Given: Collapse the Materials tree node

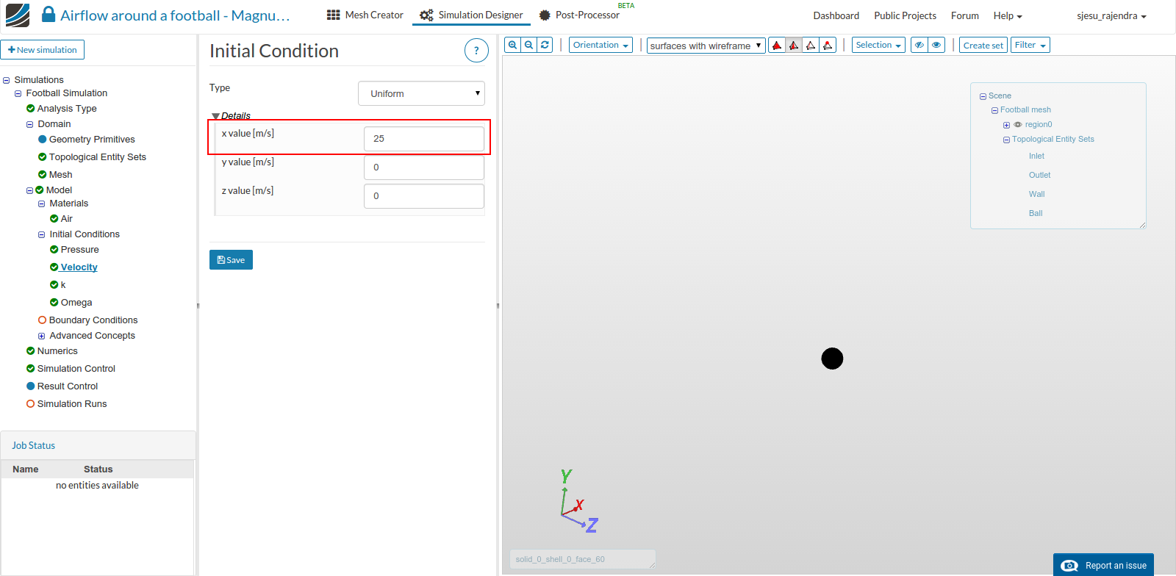Looking at the screenshot, I should 41,204.
